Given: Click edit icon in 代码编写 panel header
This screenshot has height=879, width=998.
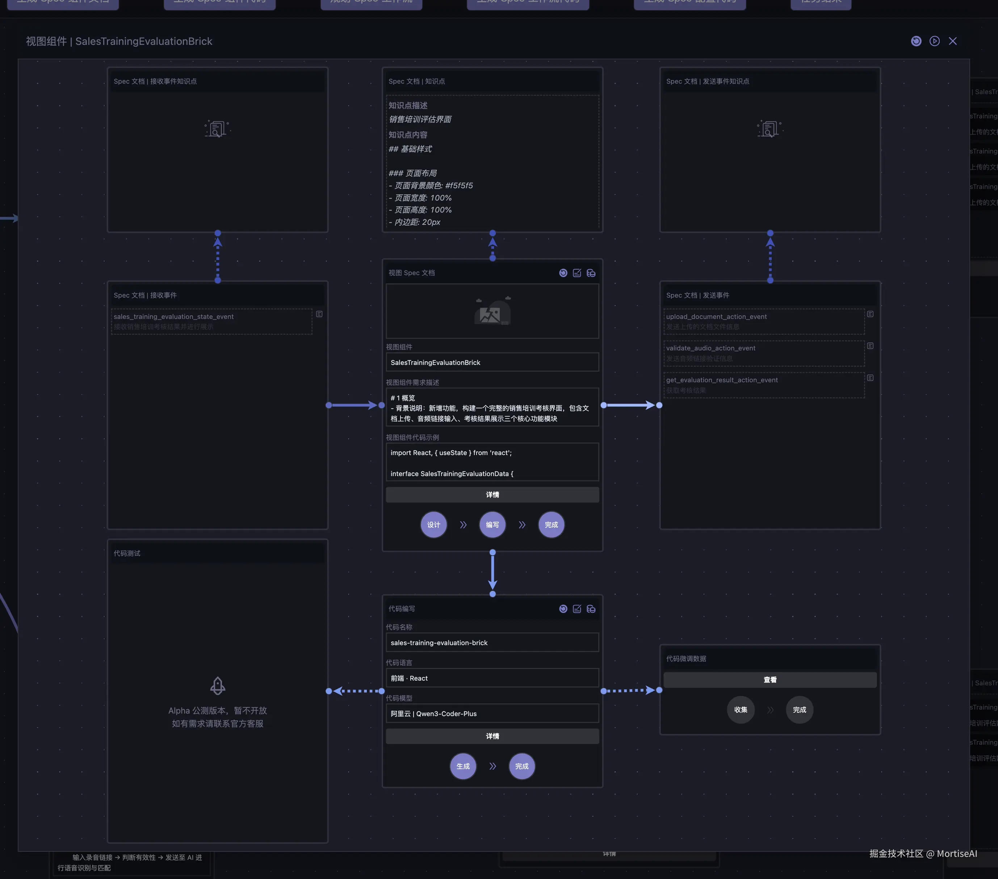Looking at the screenshot, I should coord(576,609).
